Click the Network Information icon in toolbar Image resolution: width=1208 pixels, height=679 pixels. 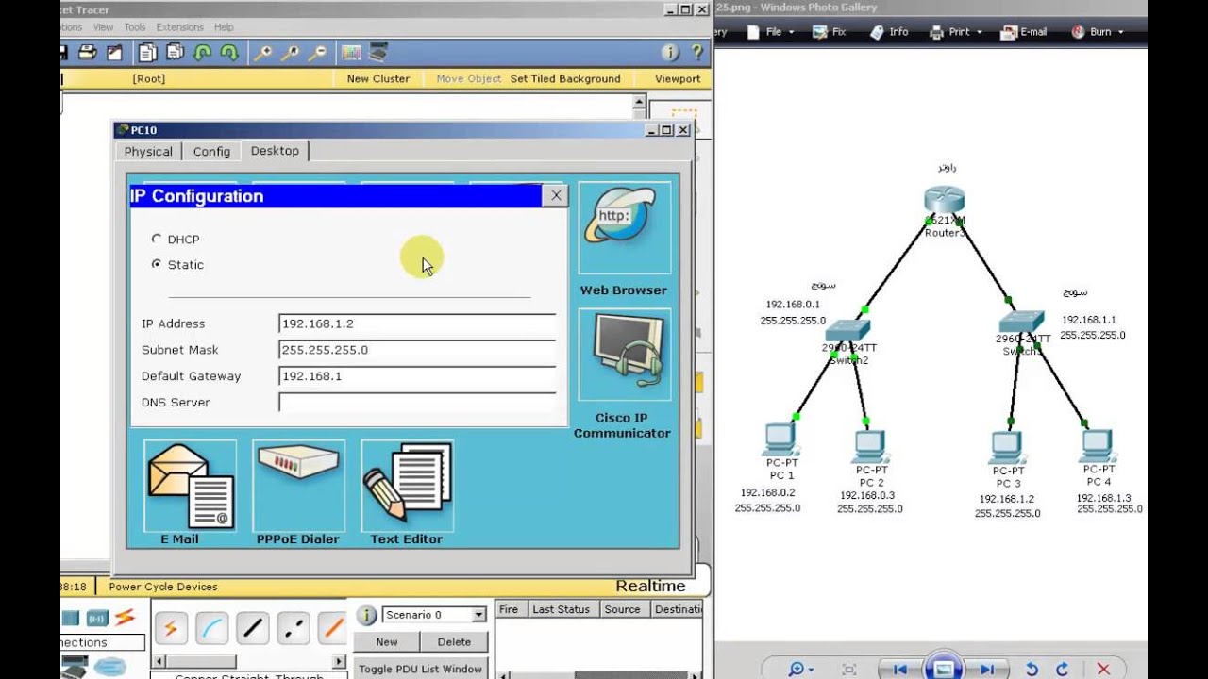pos(670,53)
